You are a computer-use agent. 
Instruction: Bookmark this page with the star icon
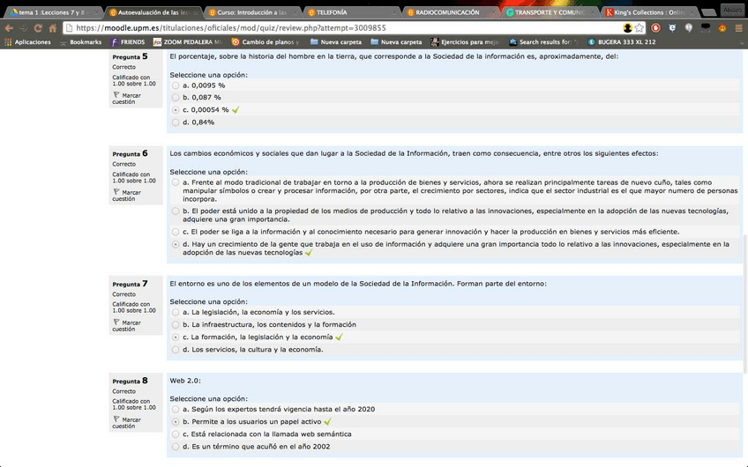(x=640, y=28)
